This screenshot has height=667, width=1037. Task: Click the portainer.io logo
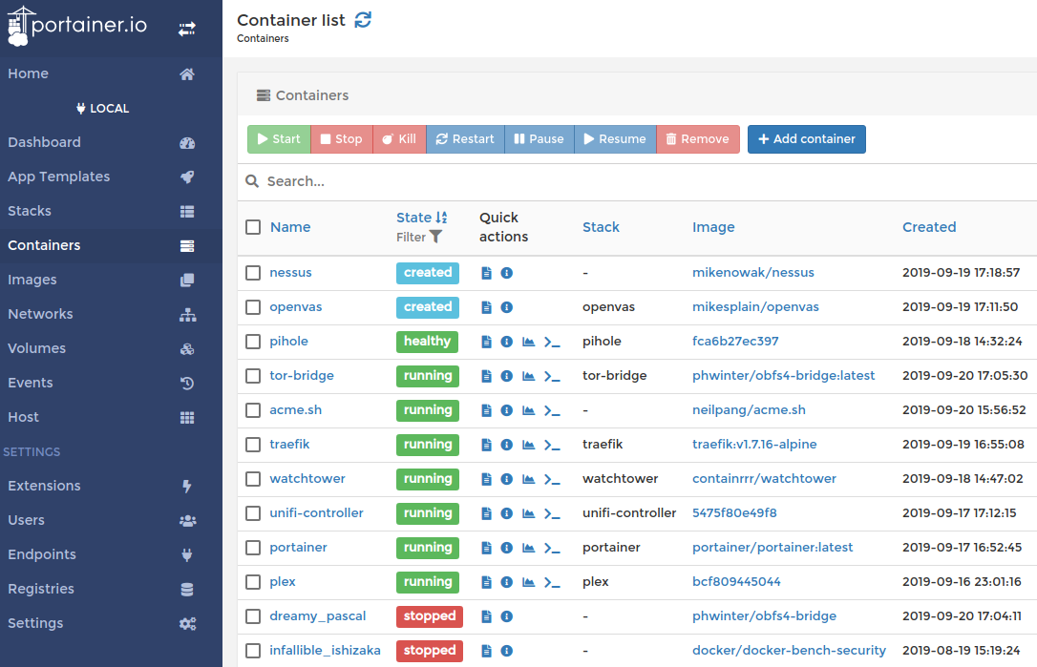click(x=76, y=27)
